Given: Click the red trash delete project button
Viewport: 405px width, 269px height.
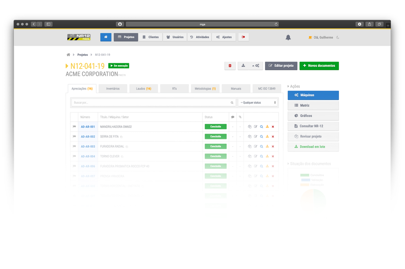Looking at the screenshot, I should [x=229, y=66].
